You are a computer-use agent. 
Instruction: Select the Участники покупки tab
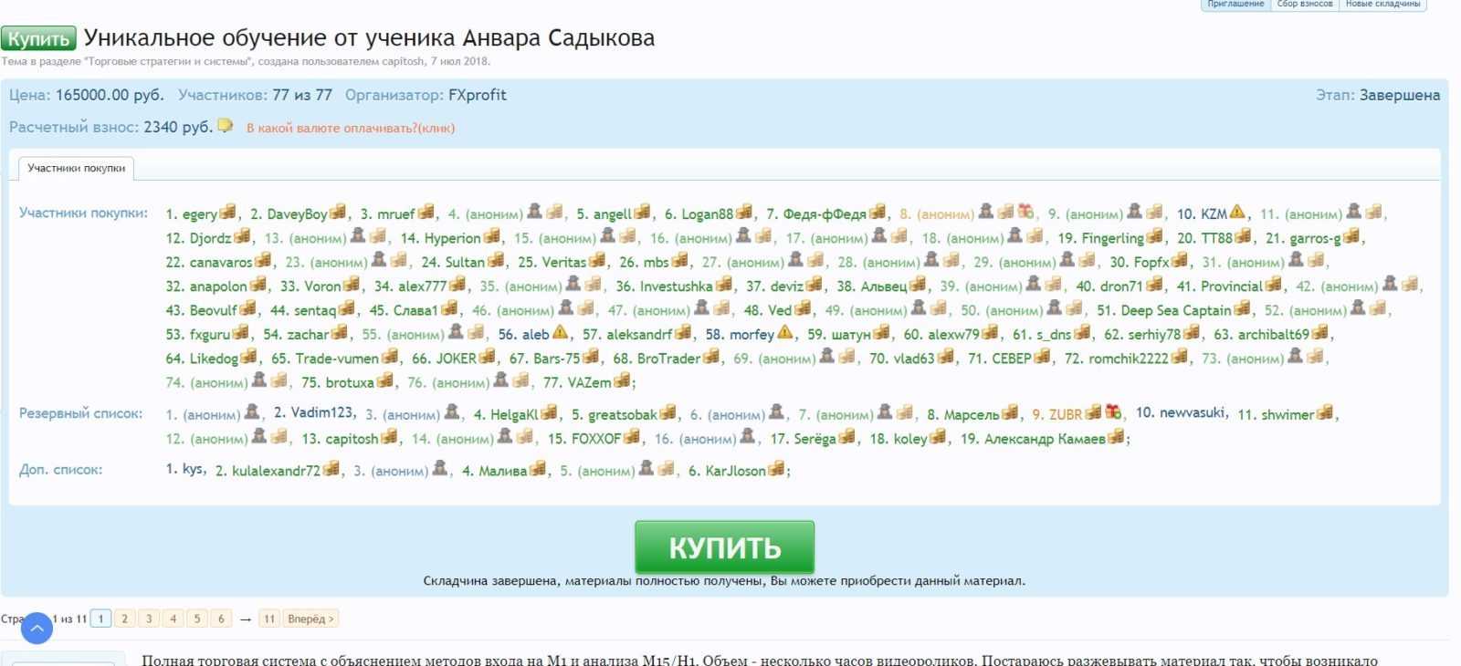point(77,168)
